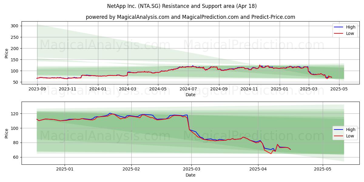
Task: Click the Low entry in top chart legend
Action: click(x=345, y=33)
